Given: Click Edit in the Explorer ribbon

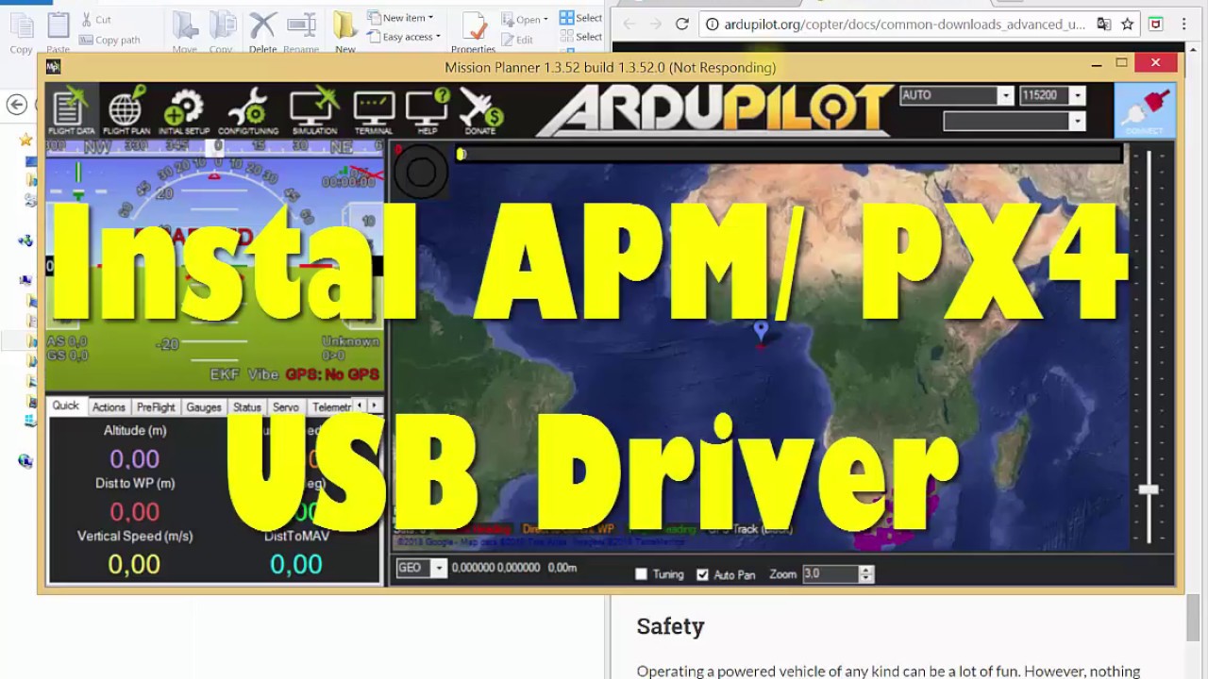Looking at the screenshot, I should (517, 40).
